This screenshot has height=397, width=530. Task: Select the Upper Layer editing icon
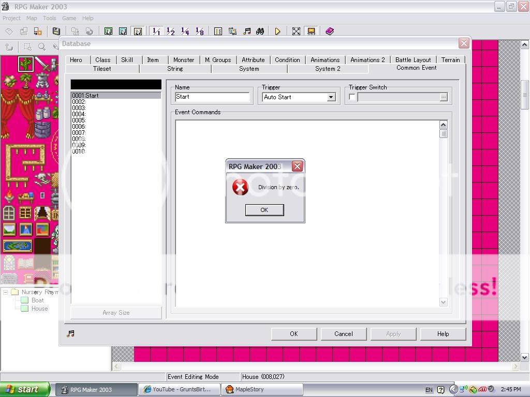click(123, 32)
